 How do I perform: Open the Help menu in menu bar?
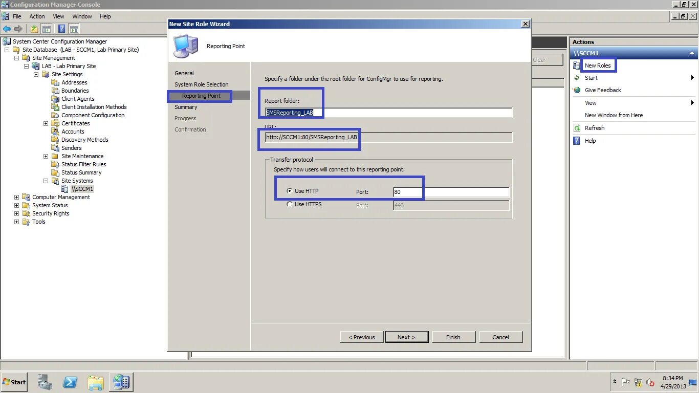[105, 16]
